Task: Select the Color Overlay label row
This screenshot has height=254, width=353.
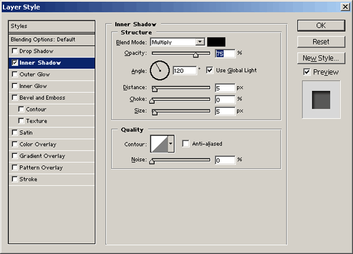Action: coord(52,144)
